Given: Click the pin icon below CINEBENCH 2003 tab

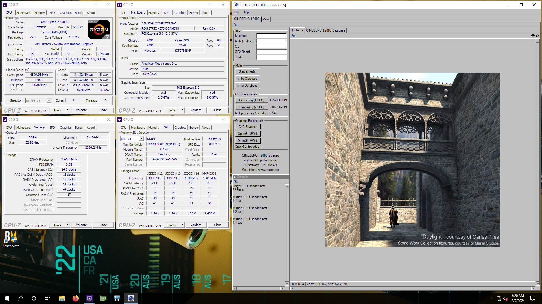Looking at the screenshot, I should 235,24.
